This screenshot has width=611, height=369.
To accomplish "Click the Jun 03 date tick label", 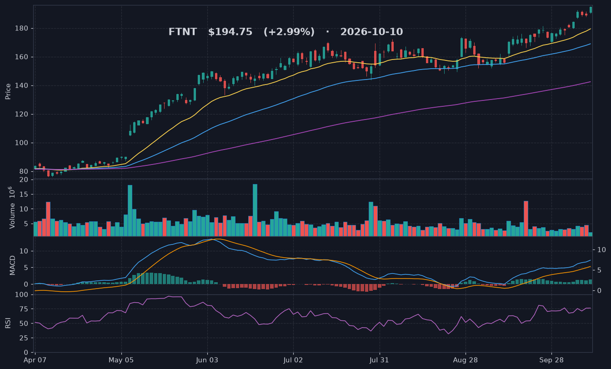I will [x=207, y=360].
